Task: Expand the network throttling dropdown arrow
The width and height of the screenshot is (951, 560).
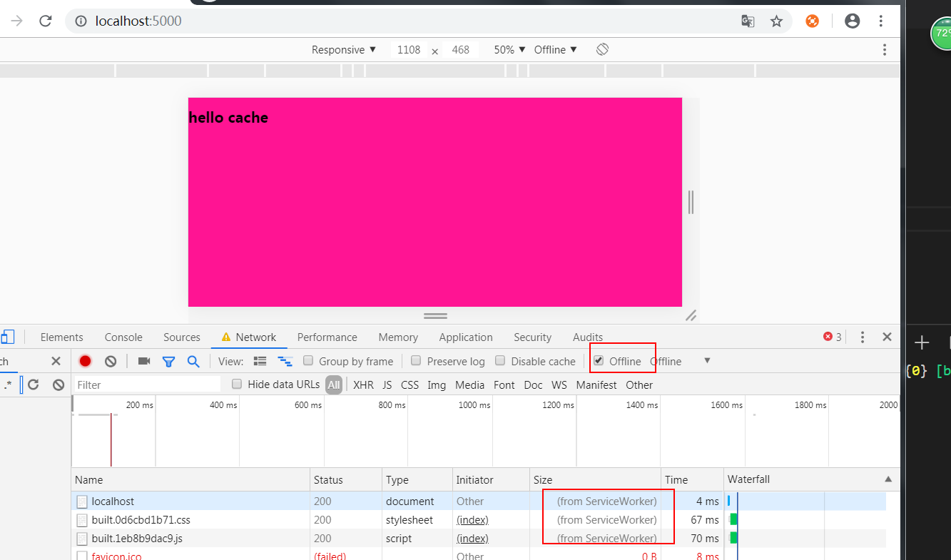Action: tap(707, 361)
